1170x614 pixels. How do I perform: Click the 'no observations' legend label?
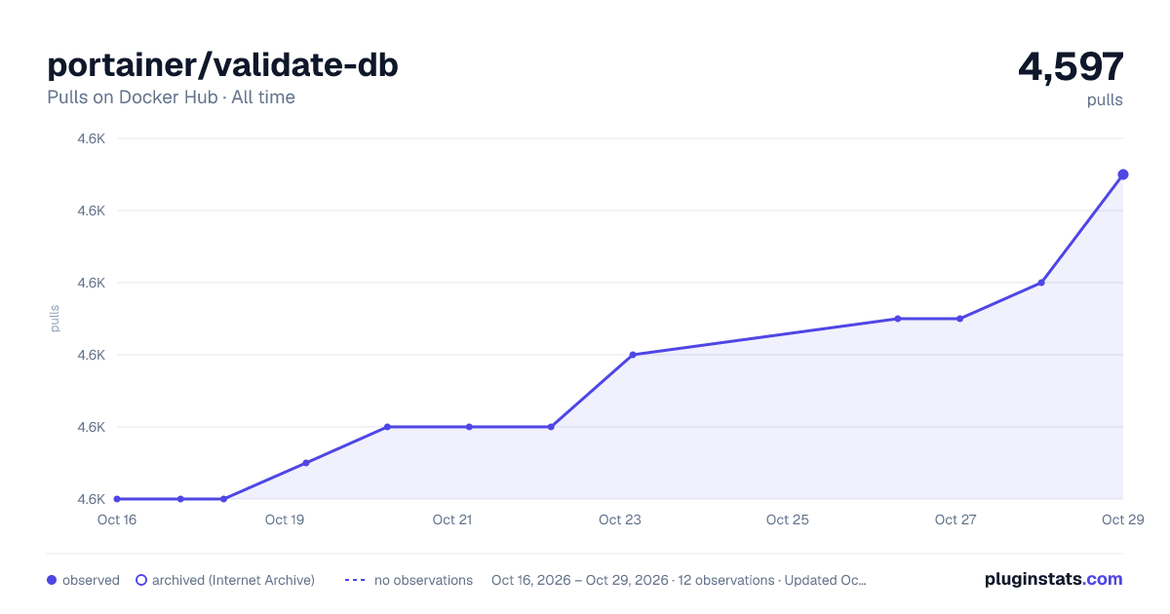pos(423,580)
